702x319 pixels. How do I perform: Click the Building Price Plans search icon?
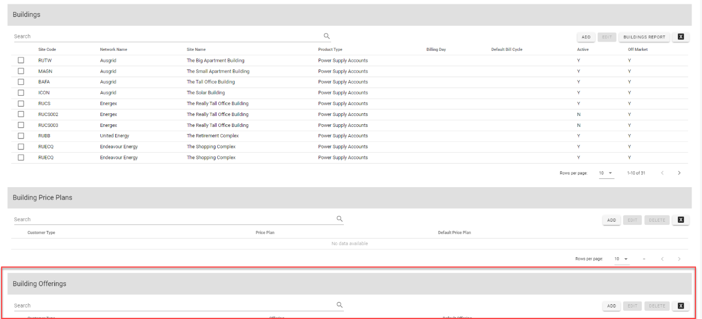[339, 219]
